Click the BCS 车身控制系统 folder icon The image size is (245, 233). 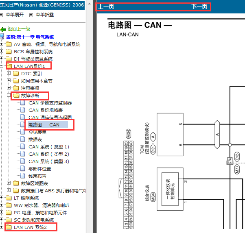pyautogui.click(x=9, y=52)
